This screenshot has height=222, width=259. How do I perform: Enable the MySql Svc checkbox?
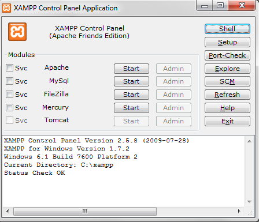[9, 81]
